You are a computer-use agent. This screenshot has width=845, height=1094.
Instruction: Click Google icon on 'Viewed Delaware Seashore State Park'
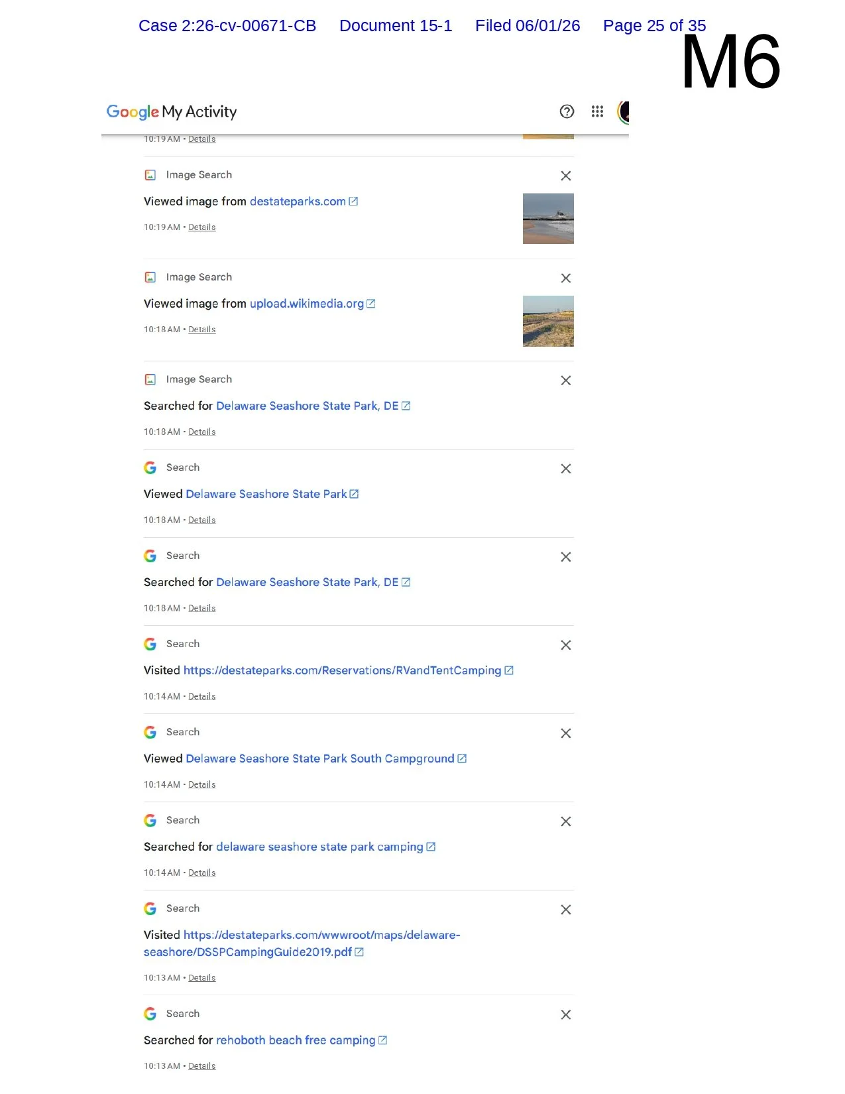coord(150,467)
